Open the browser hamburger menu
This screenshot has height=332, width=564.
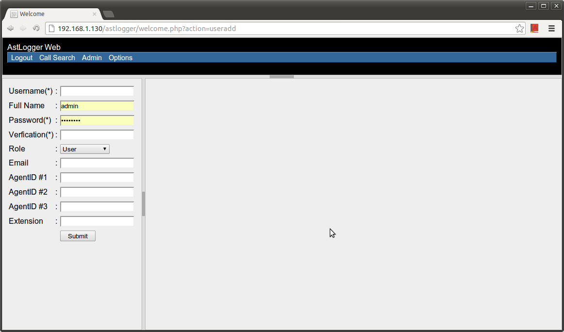pos(551,28)
